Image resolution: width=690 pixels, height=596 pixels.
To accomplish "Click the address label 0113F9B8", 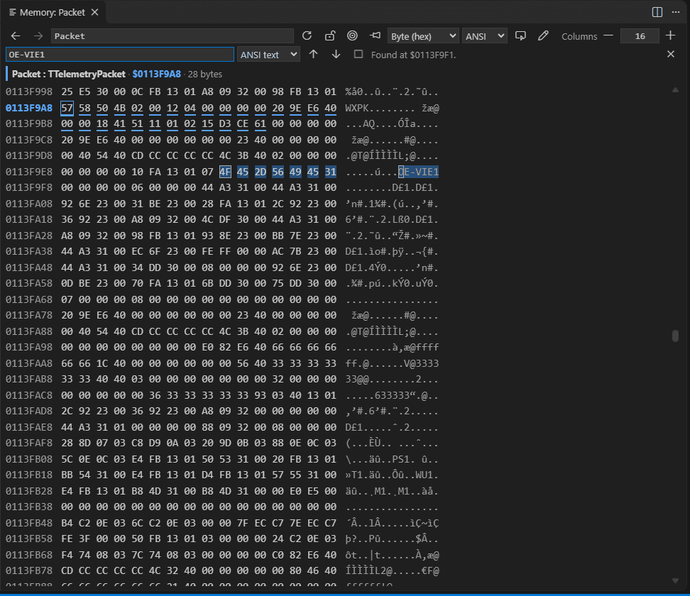I will [x=29, y=123].
